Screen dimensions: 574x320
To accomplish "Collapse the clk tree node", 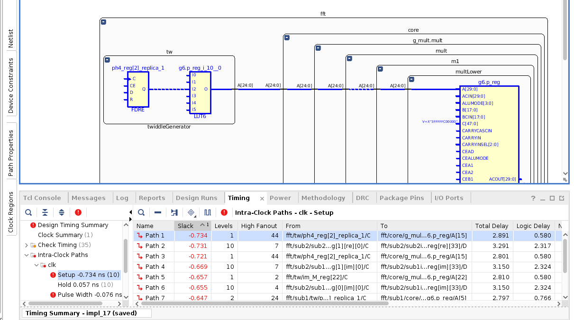I will click(x=36, y=265).
